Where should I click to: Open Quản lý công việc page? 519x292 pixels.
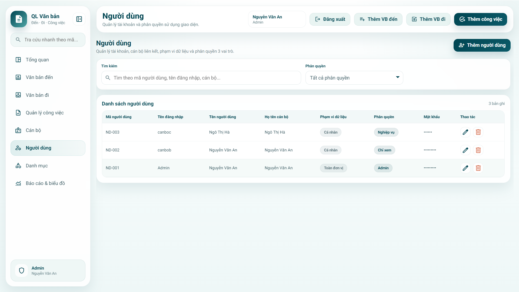pyautogui.click(x=45, y=113)
